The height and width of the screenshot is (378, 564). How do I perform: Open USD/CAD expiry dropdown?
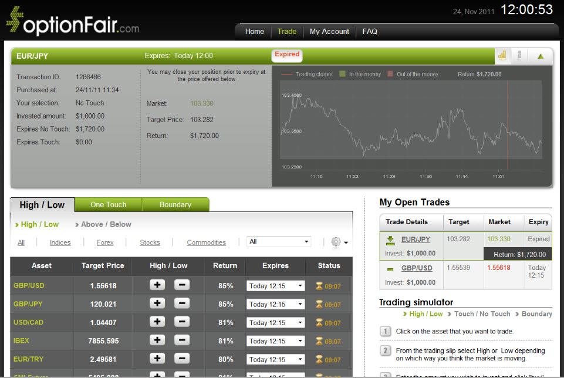(x=275, y=323)
